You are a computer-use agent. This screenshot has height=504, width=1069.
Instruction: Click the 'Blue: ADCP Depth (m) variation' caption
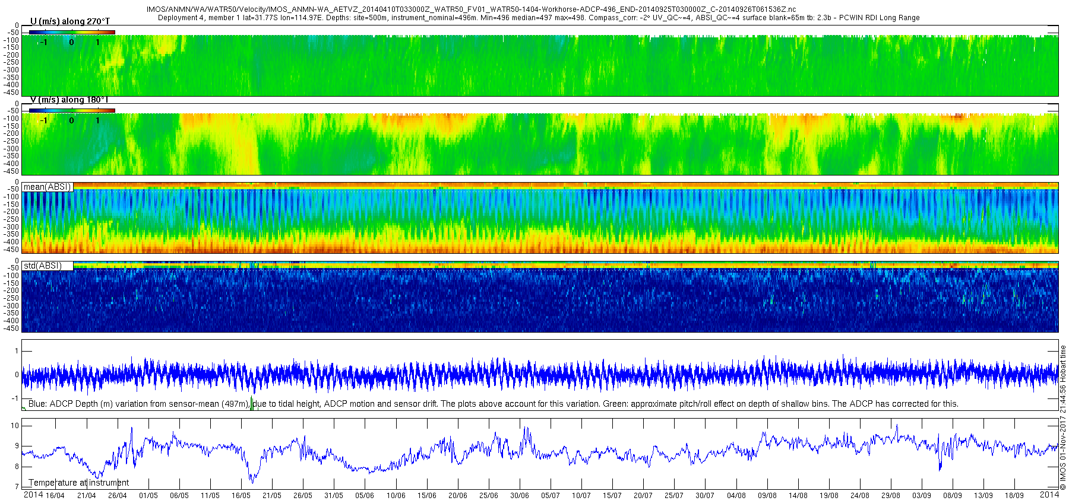[x=494, y=404]
